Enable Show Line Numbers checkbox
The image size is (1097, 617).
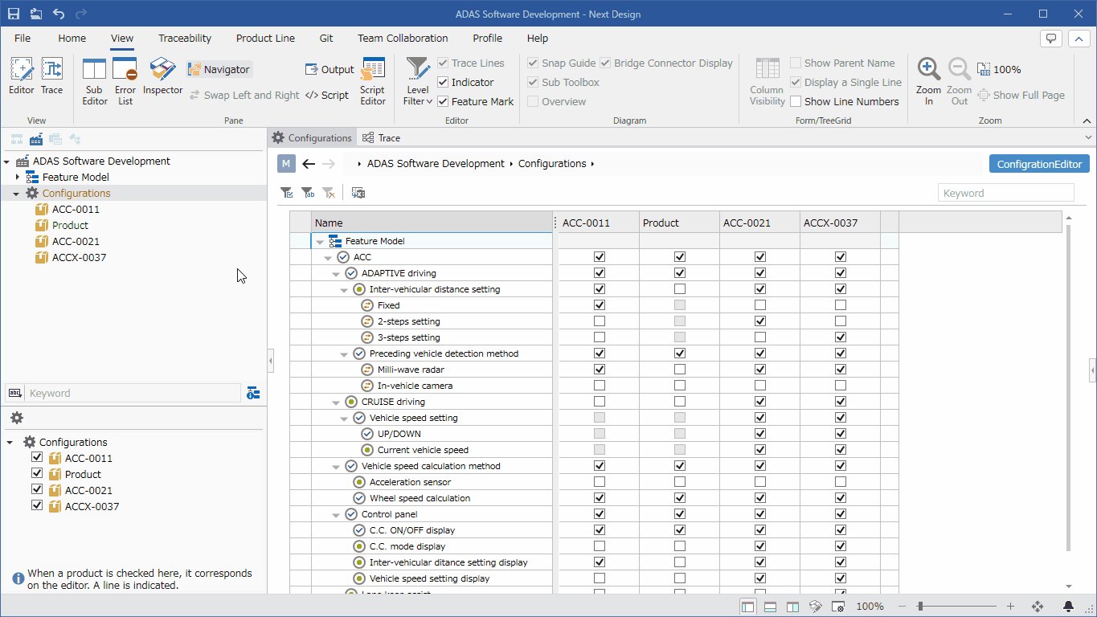(796, 101)
